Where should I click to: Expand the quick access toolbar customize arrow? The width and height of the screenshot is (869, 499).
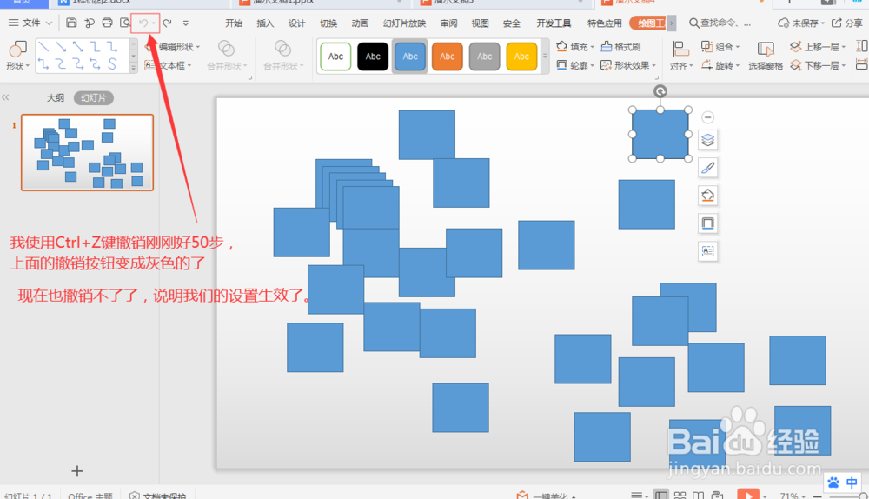(186, 23)
